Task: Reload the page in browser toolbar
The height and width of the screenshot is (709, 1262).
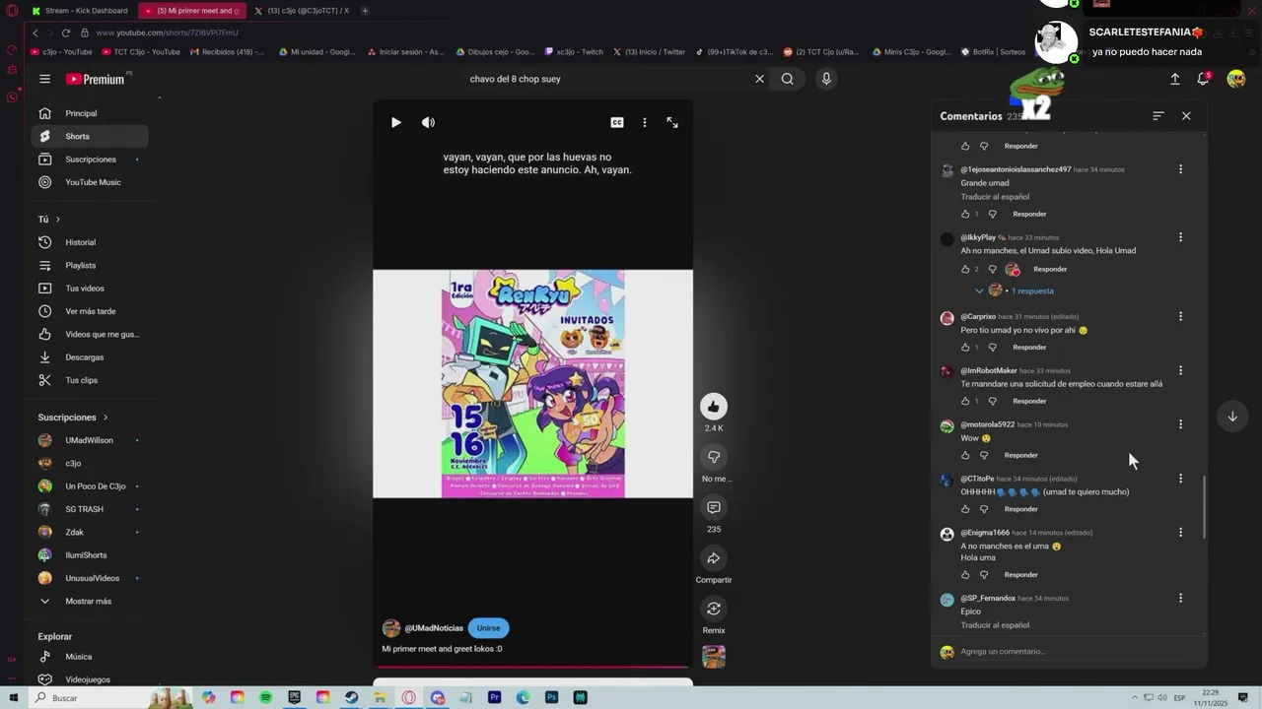Action: tap(68, 32)
